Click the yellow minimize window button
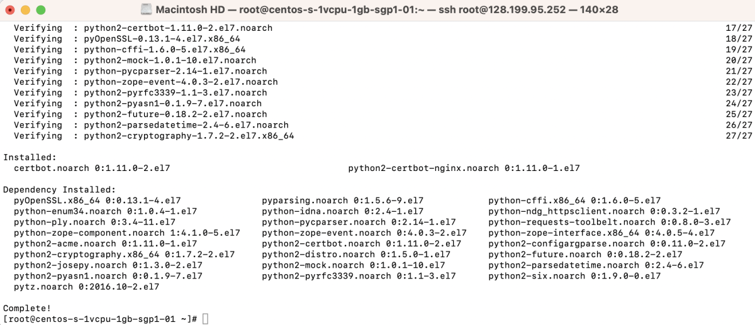 [x=25, y=10]
